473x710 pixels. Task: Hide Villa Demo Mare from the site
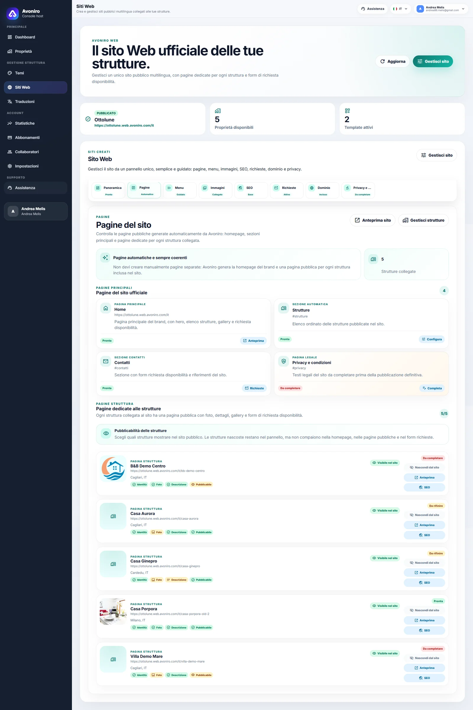tap(424, 658)
